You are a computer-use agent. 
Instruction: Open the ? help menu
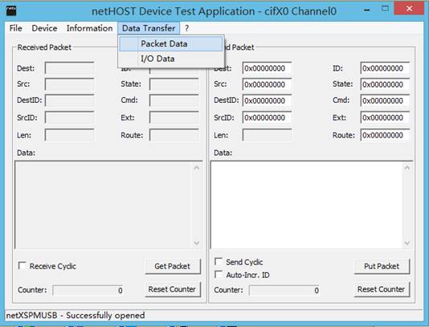pyautogui.click(x=186, y=28)
